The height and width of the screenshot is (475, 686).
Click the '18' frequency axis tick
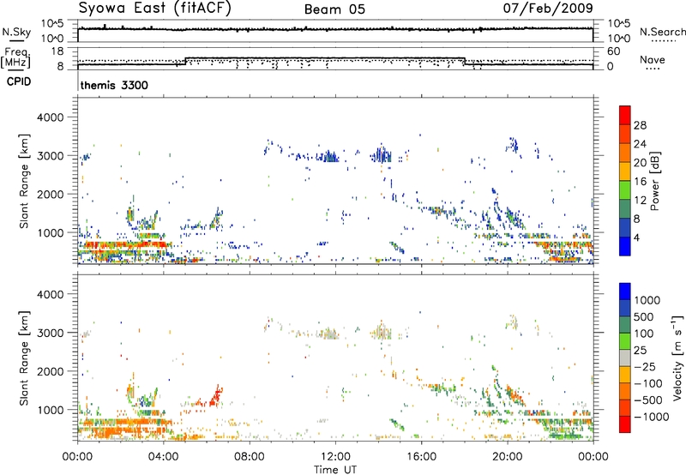57,51
